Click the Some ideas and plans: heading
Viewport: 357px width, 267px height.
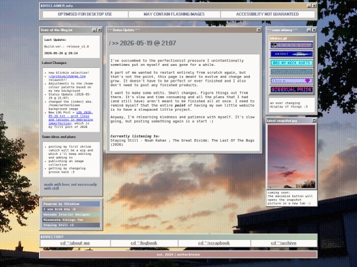point(59,136)
